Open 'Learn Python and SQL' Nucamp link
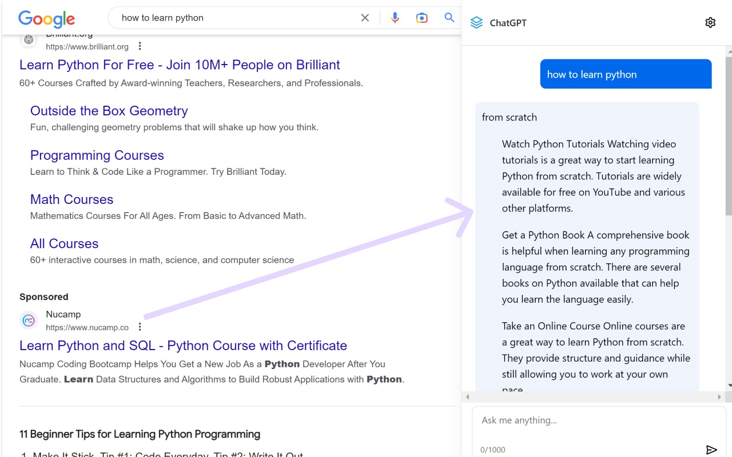 (x=183, y=346)
